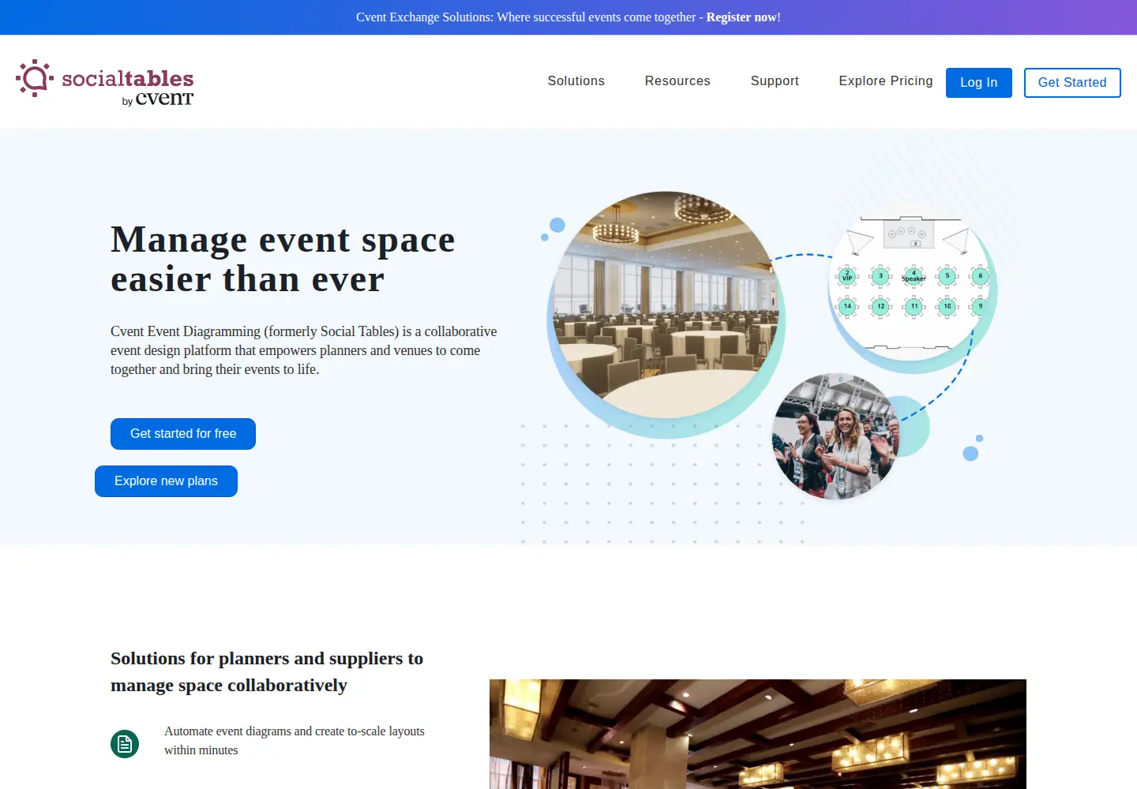Click the wood-ceiling venue photo below
1137x789 pixels.
pos(758,734)
